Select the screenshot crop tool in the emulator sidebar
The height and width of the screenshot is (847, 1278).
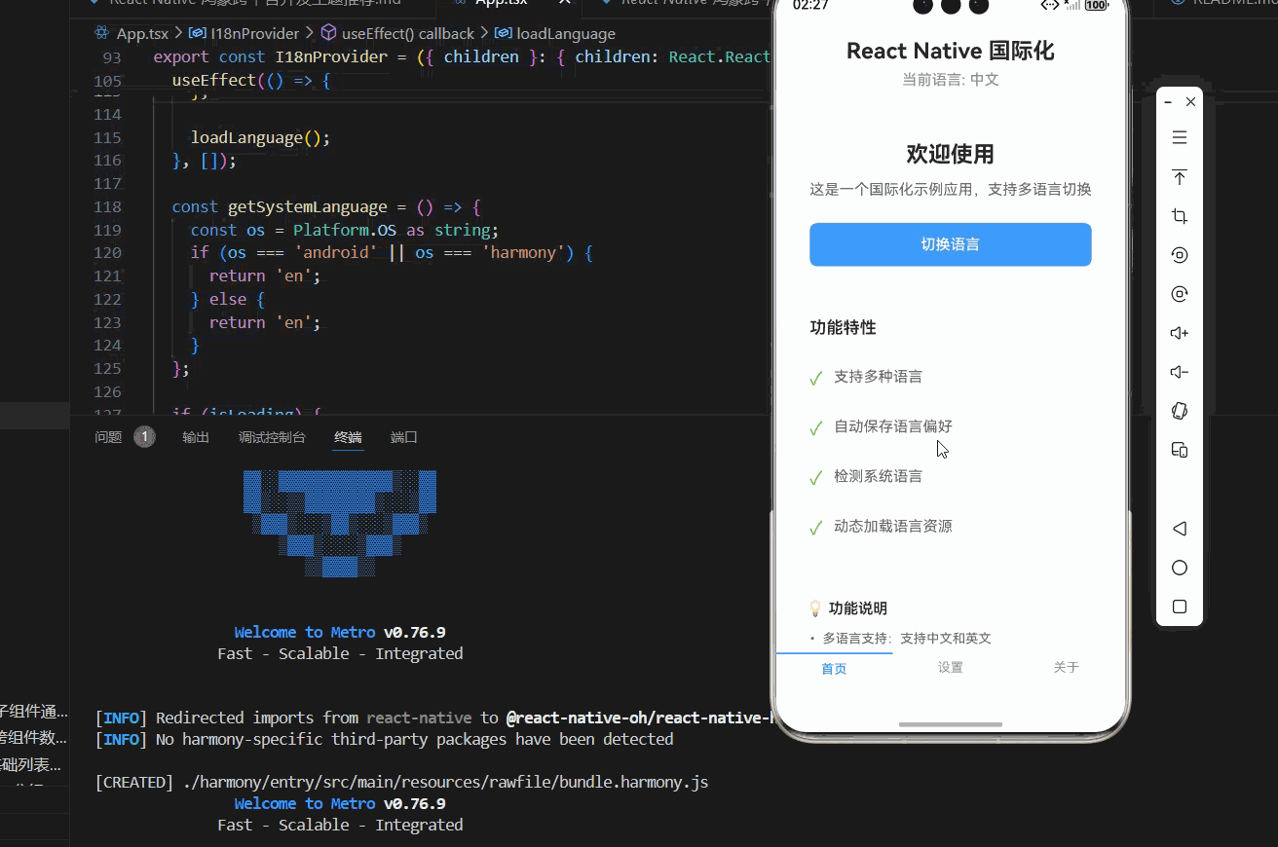point(1179,215)
